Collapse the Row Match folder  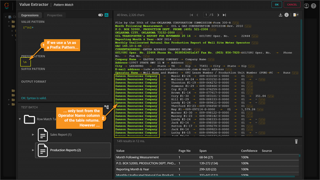[20, 119]
